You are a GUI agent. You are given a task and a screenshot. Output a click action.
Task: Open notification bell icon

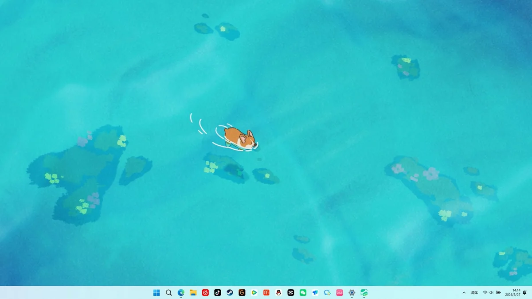tap(525, 292)
